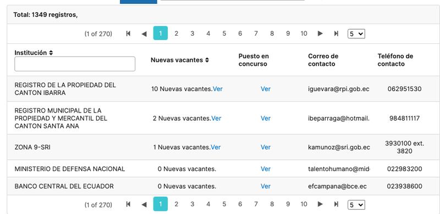
Task: Click current page 1 in top paginator
Action: click(161, 33)
